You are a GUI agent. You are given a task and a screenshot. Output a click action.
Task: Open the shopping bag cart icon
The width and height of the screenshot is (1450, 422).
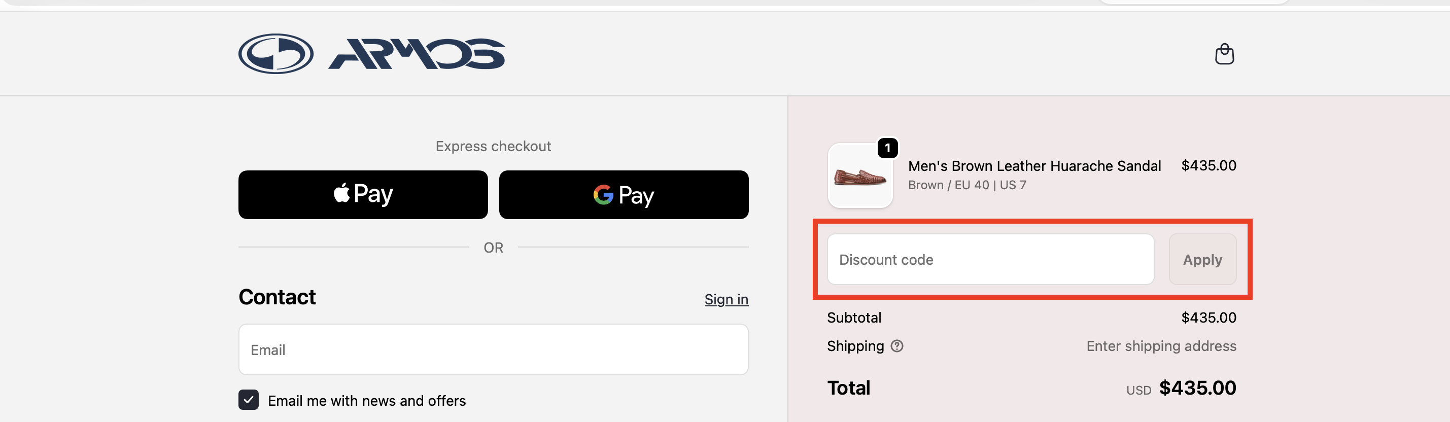pos(1224,54)
